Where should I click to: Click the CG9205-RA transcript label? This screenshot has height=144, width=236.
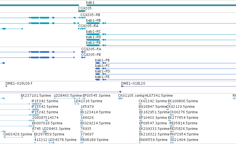click(x=88, y=26)
